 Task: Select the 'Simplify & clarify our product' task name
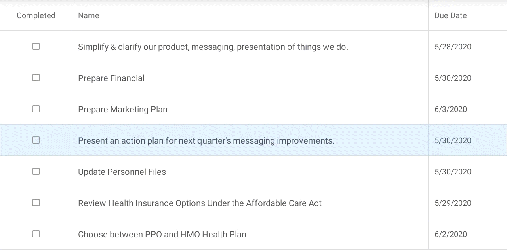tap(213, 47)
